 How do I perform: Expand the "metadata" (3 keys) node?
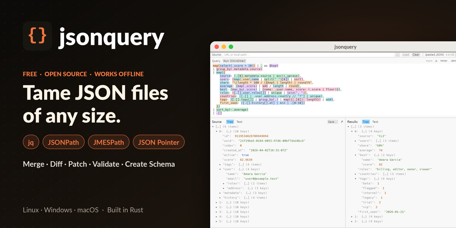click(220, 193)
